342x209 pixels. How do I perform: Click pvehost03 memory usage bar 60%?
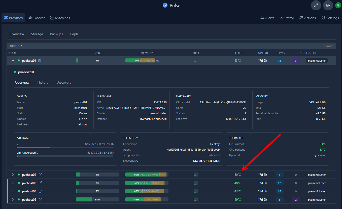pyautogui.click(x=147, y=183)
